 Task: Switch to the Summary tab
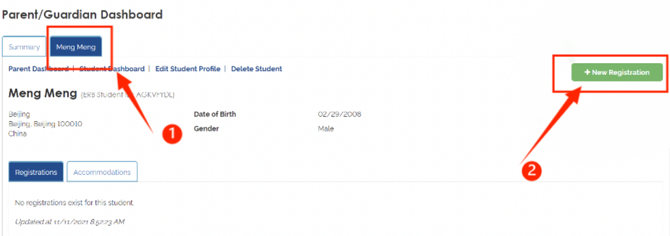(x=24, y=47)
